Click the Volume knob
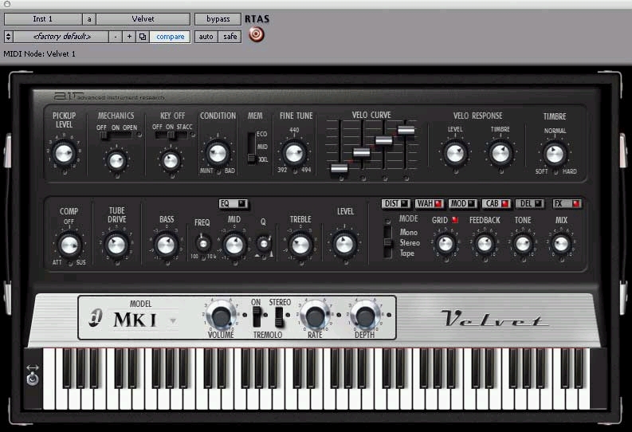 point(221,316)
